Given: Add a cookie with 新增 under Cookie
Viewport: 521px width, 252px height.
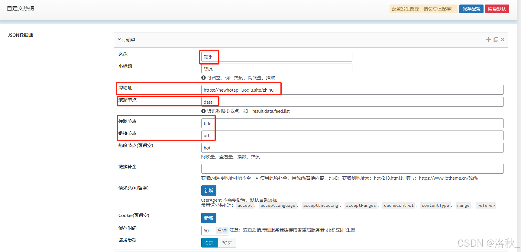Looking at the screenshot, I should click(209, 218).
